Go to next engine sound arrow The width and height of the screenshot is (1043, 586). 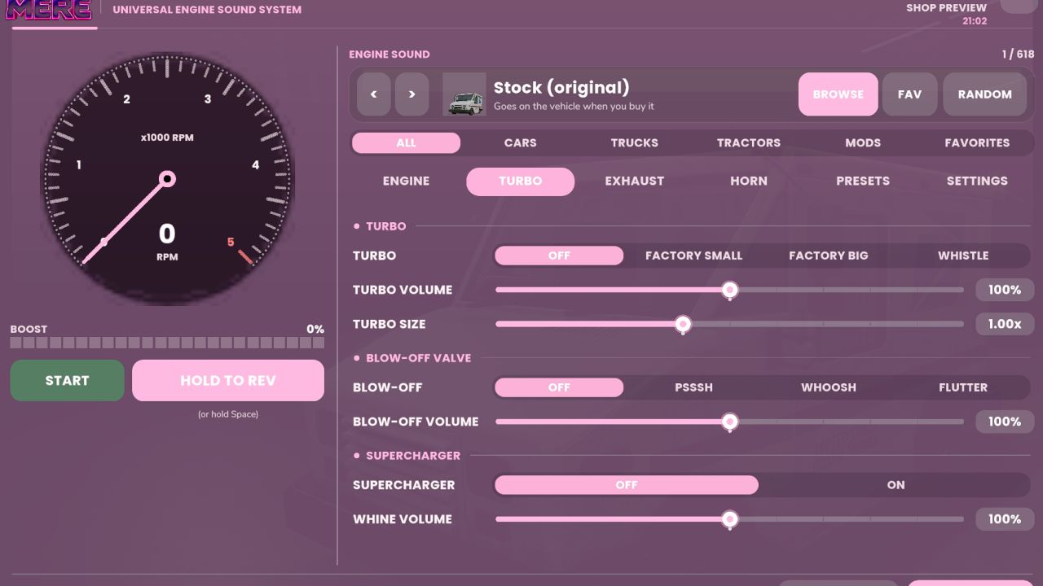[411, 94]
